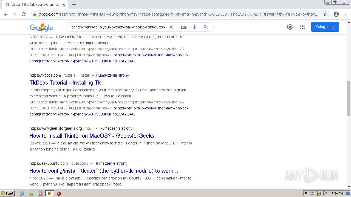
Task: Close the tkinter search results tab
Action: click(64, 5)
